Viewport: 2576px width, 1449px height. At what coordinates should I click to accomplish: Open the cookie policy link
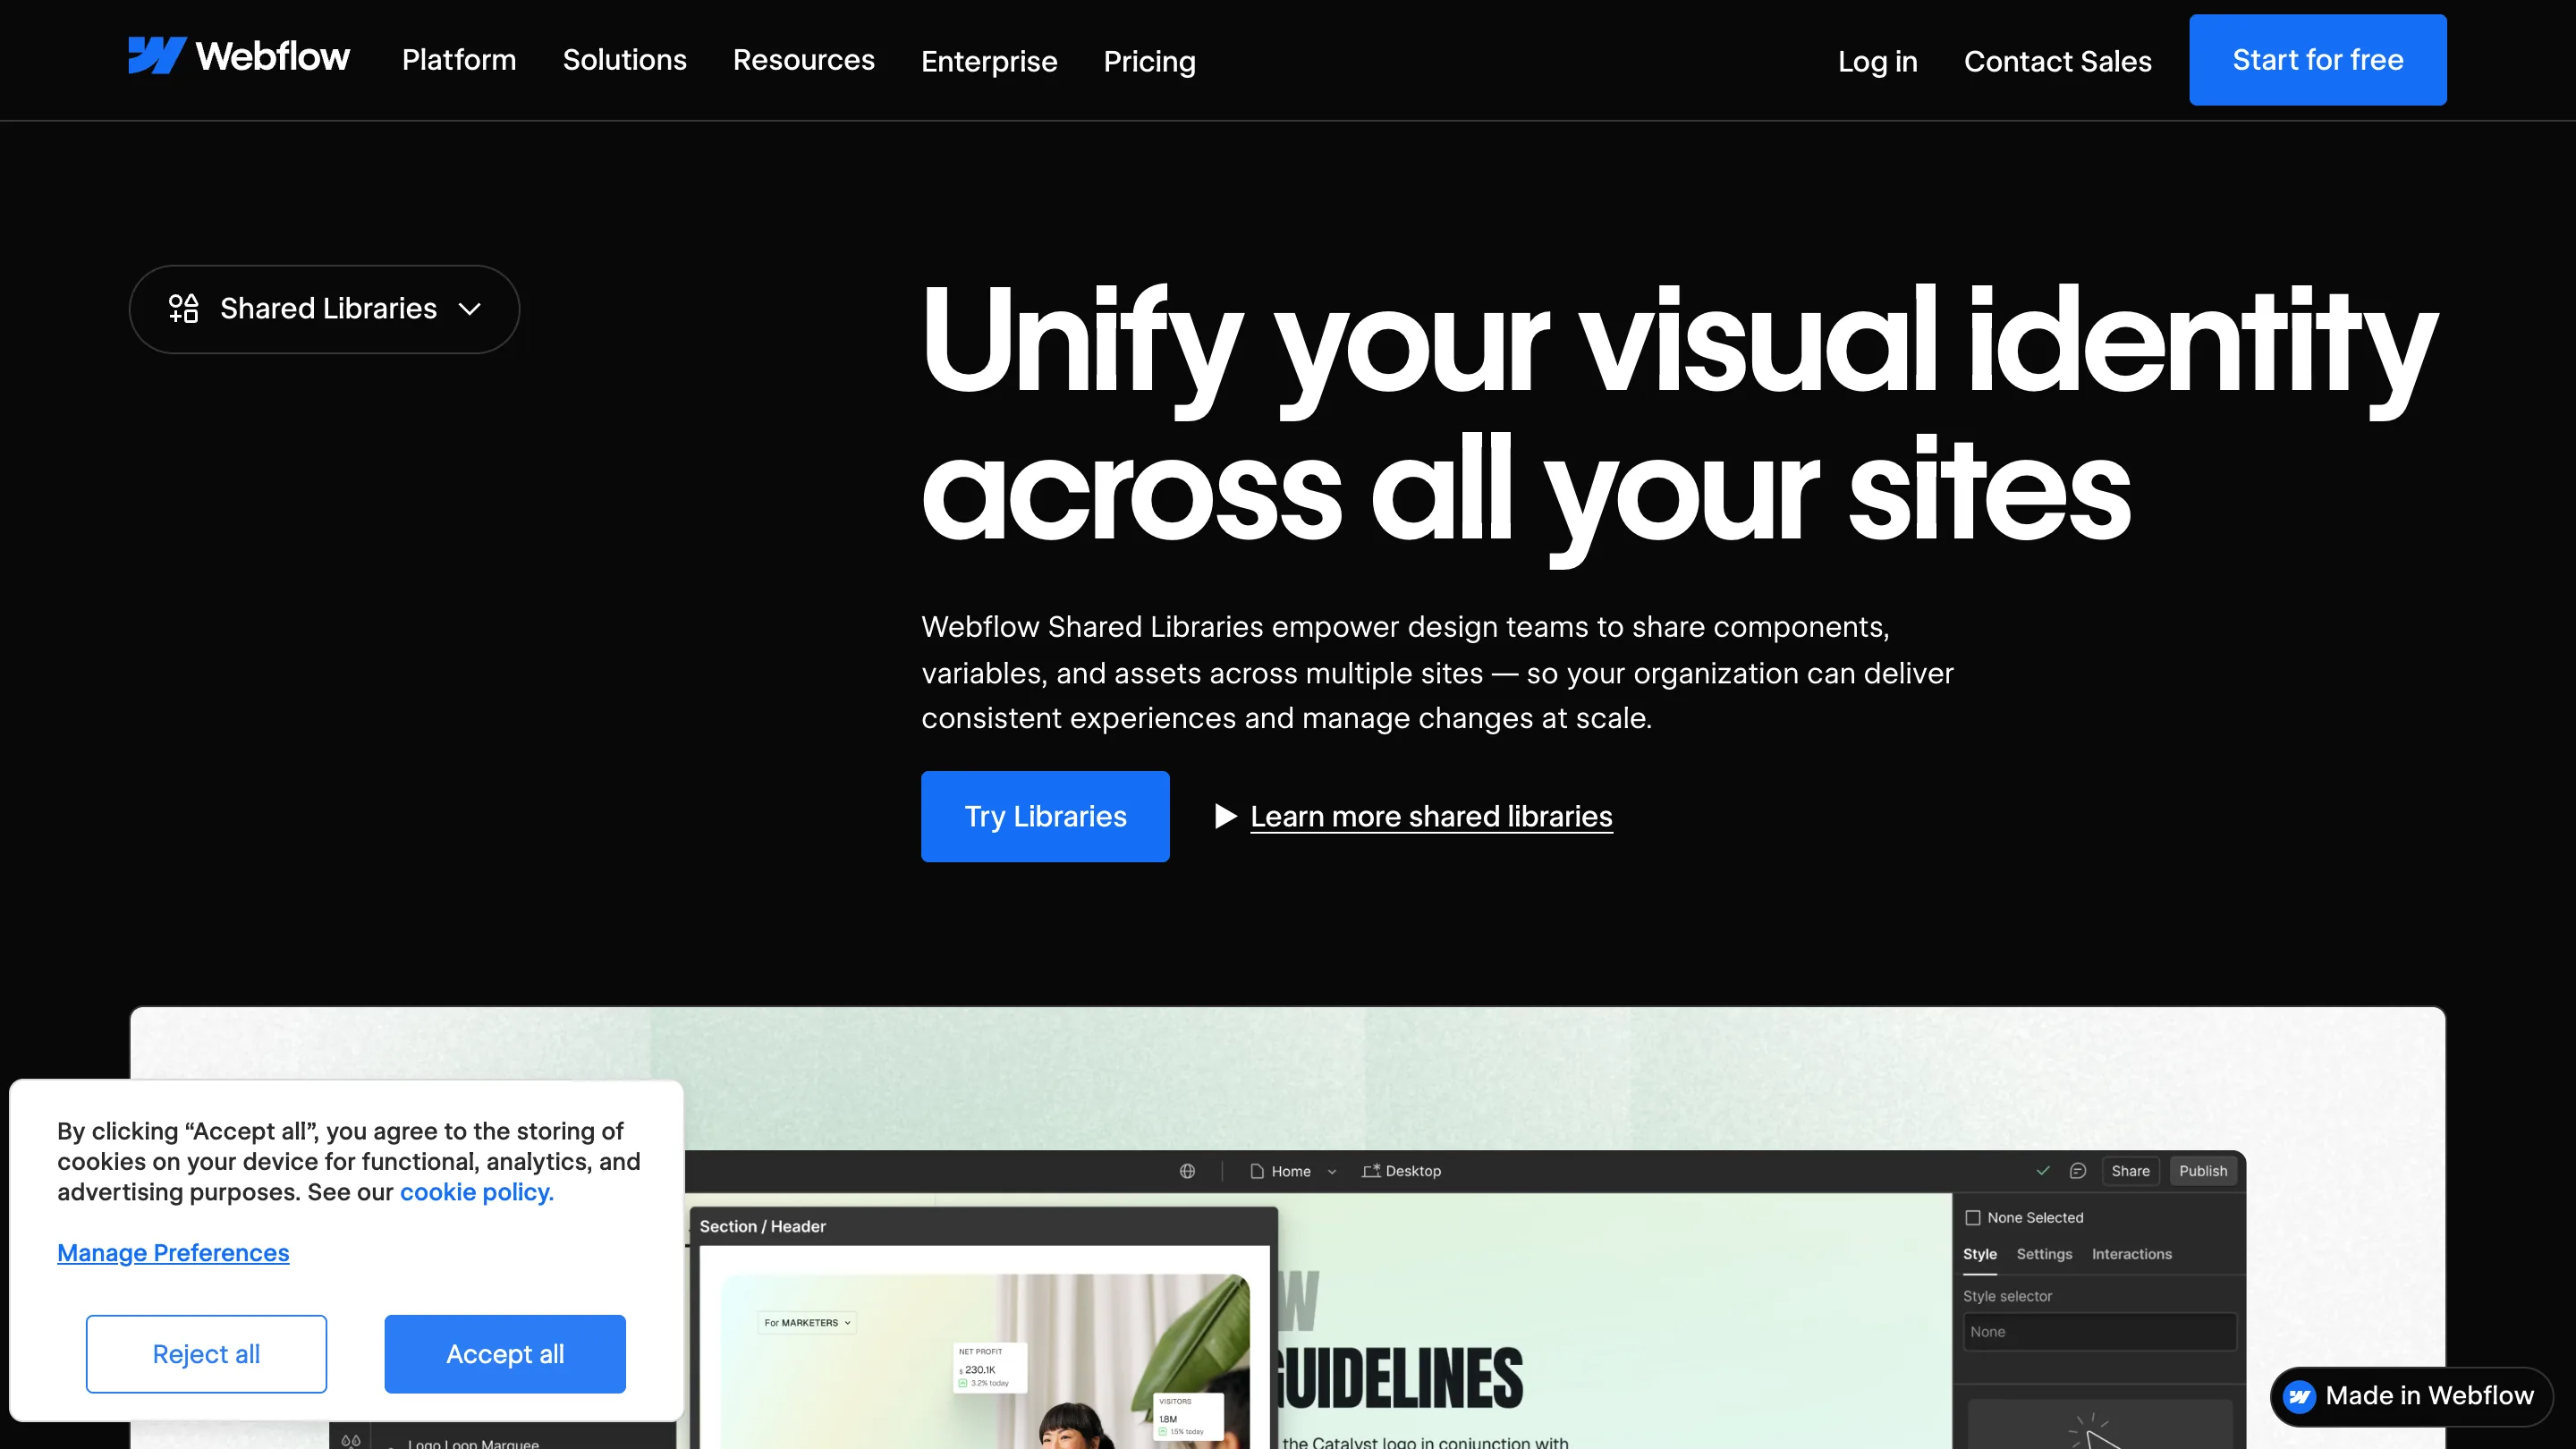[477, 1192]
